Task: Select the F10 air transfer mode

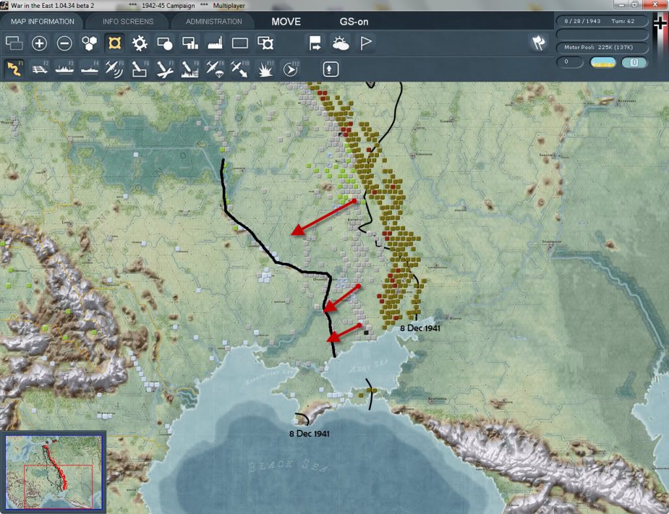Action: pyautogui.click(x=240, y=69)
